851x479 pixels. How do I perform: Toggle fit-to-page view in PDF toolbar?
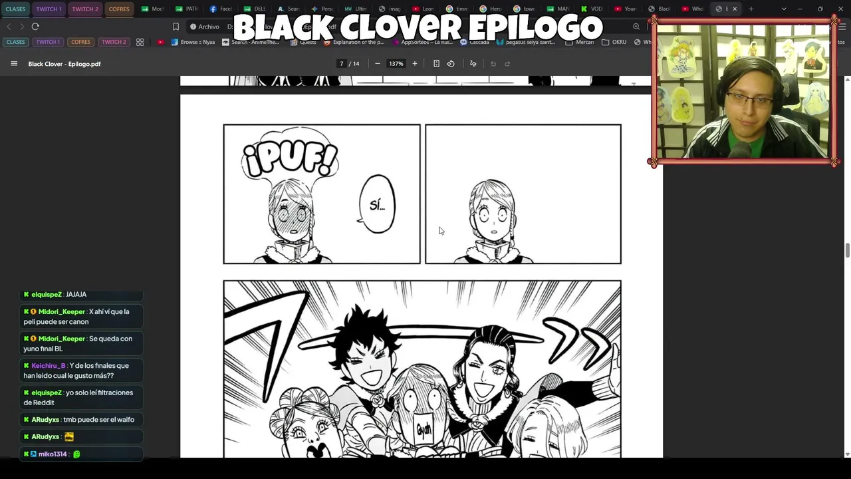(436, 64)
